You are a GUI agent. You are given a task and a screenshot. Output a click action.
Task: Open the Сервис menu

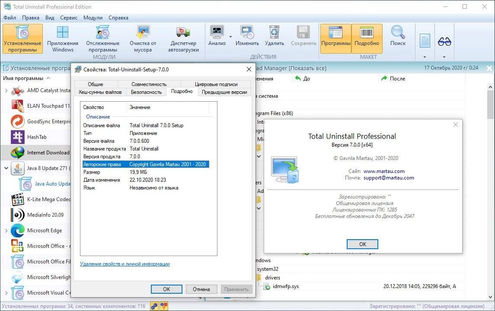68,18
